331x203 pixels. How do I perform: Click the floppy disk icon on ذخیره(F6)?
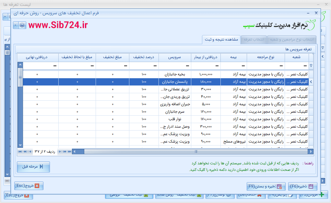click(310, 186)
